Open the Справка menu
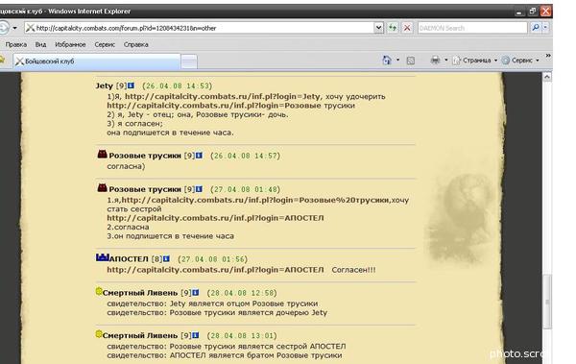The height and width of the screenshot is (364, 576). 136,44
